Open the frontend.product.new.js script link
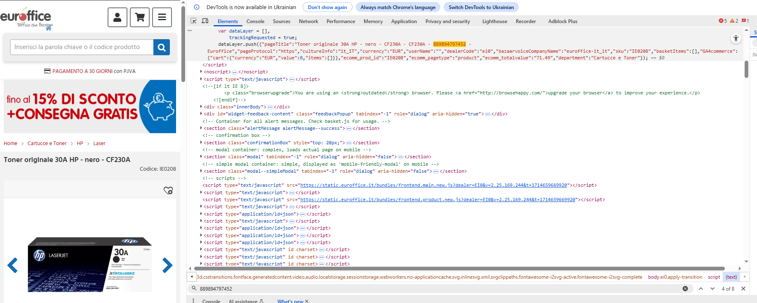This screenshot has width=757, height=303. click(437, 200)
